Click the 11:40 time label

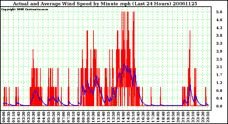coord(103,117)
